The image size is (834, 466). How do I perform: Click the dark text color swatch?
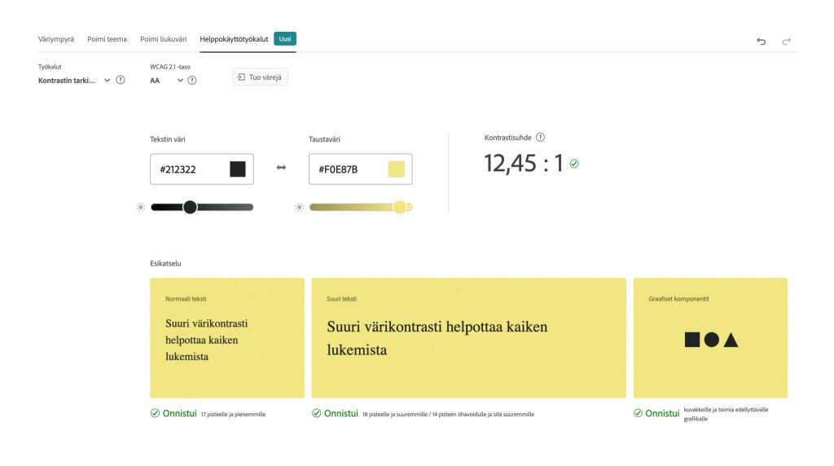238,169
